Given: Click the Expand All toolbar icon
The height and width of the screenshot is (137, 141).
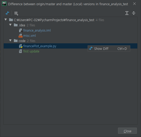Looking at the screenshot, I should pyautogui.click(x=127, y=13).
